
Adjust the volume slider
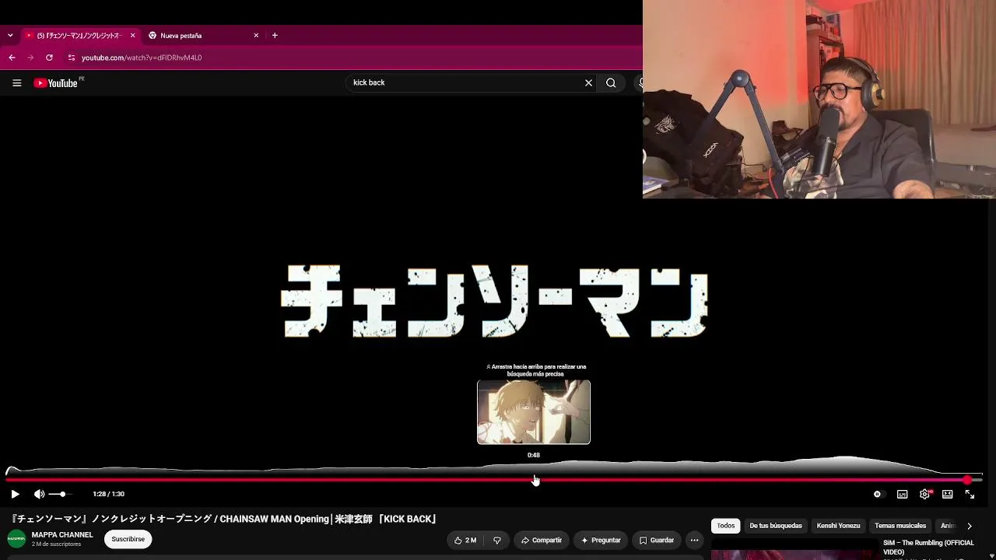point(61,494)
